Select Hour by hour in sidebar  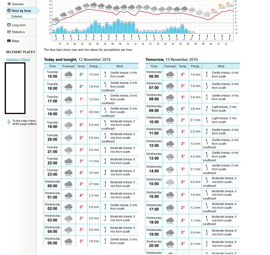point(21,11)
